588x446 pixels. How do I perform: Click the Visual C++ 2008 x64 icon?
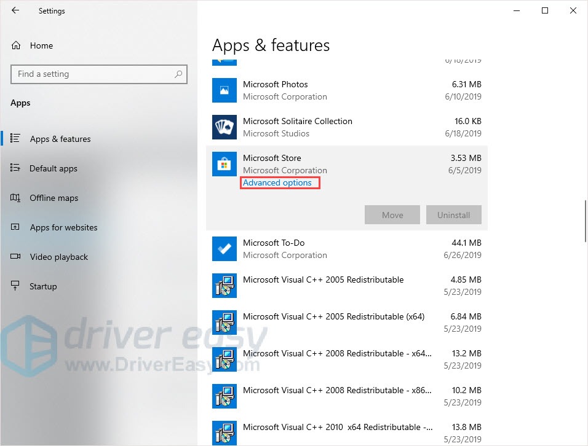[x=224, y=359]
